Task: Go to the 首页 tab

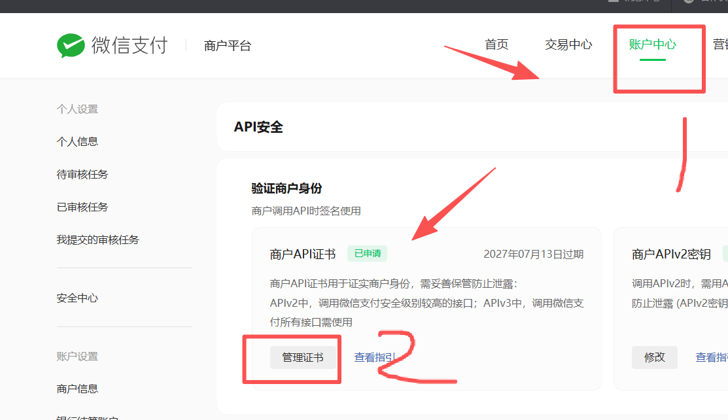Action: tap(496, 44)
